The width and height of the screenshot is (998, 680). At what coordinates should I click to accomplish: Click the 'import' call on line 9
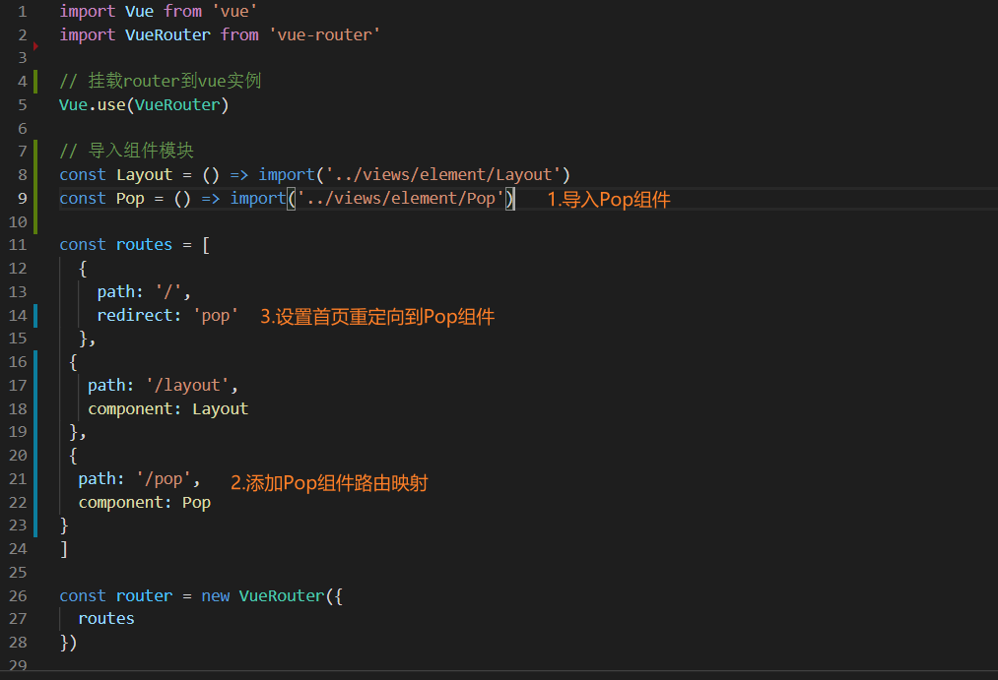[x=258, y=198]
